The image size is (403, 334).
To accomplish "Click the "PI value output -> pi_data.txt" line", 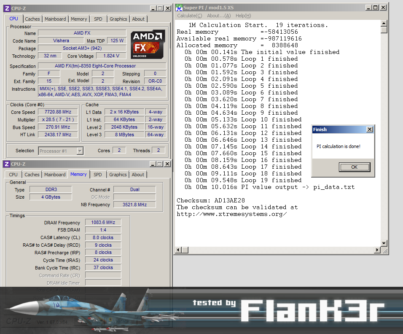I will 270,187.
